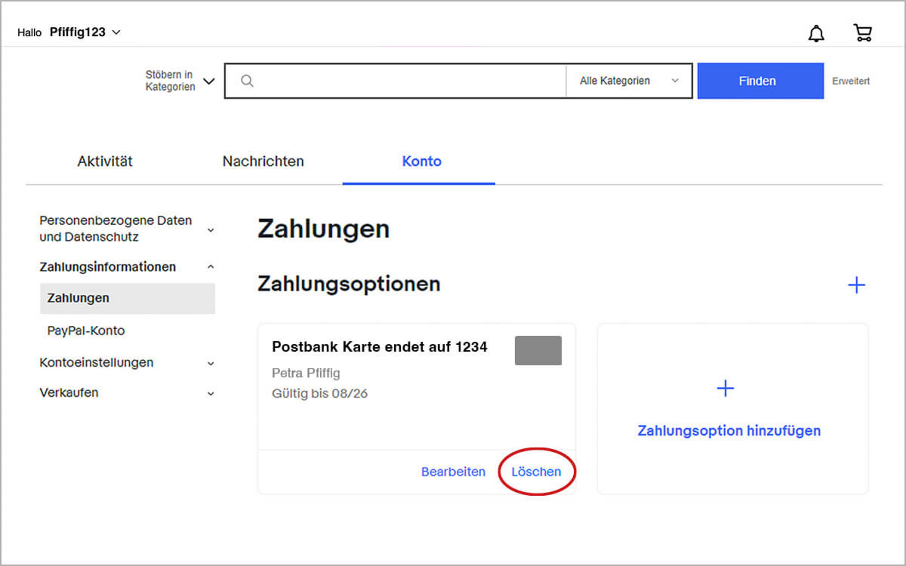906x566 pixels.
Task: Click the magnifier icon in search box
Action: [x=247, y=81]
